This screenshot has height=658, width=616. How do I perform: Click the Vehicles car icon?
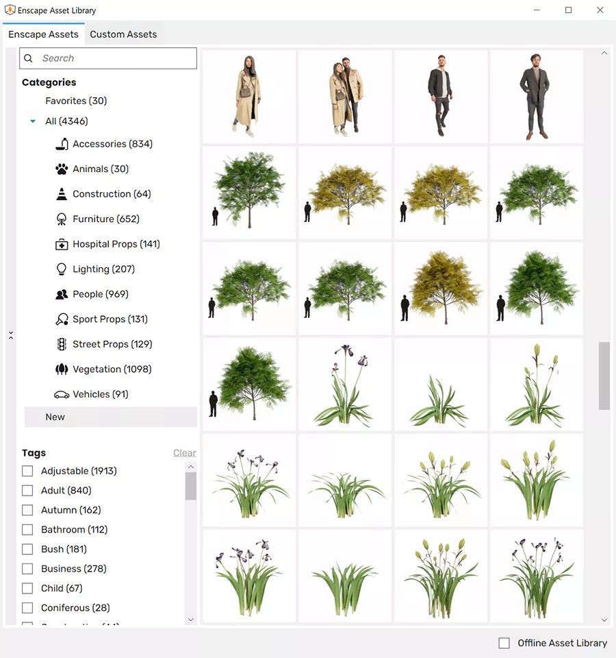[61, 394]
